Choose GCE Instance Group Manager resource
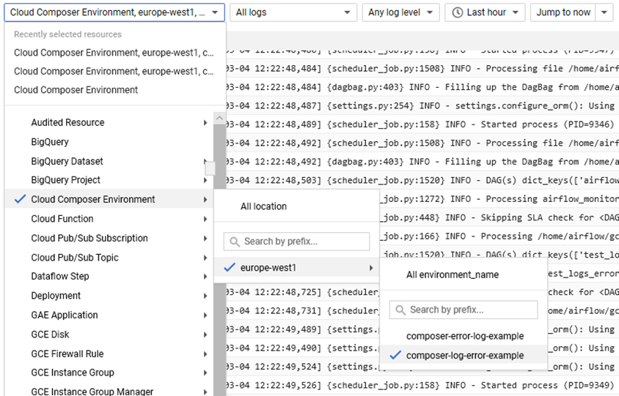This screenshot has width=619, height=396. click(92, 392)
